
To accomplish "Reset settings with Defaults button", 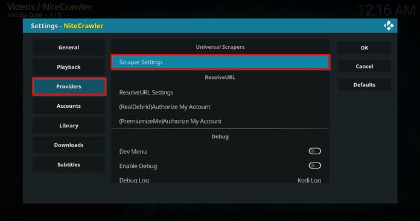I will 364,85.
